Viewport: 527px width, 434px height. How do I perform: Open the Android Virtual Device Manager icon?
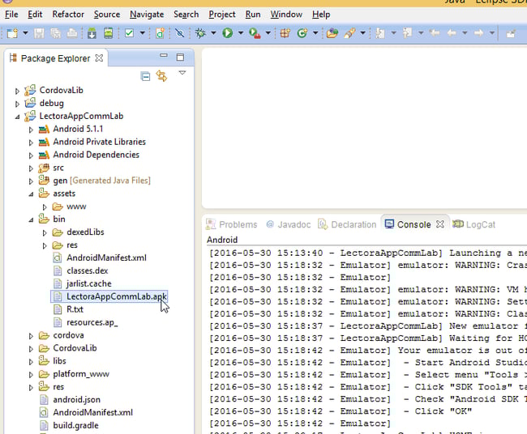pyautogui.click(x=108, y=33)
